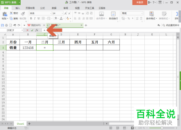
Task: Switch to the 审阅 ribbon tab
Action: tap(66, 8)
